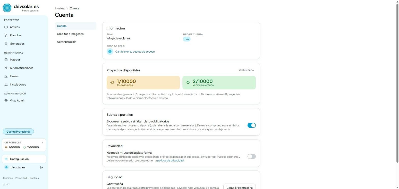Viewport: 399px width, 189px height.
Task: Open the política de privacidad link
Action: pyautogui.click(x=170, y=161)
